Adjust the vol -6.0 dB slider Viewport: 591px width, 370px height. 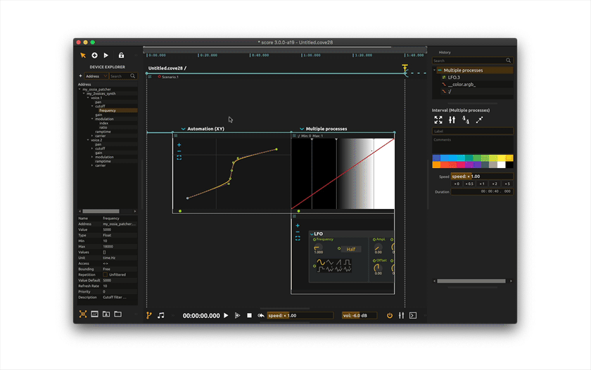[360, 315]
